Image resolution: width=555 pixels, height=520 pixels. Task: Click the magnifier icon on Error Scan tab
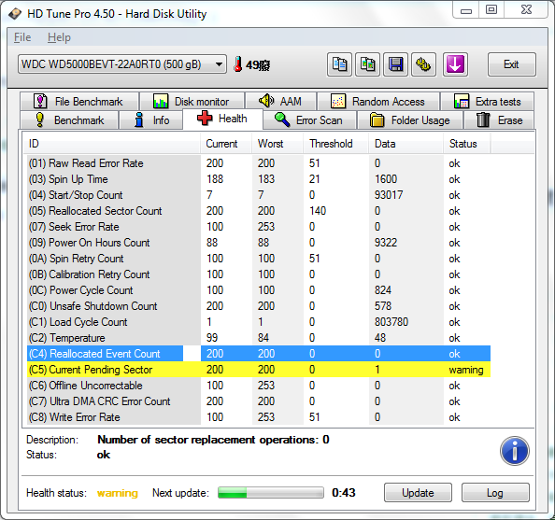pos(282,119)
